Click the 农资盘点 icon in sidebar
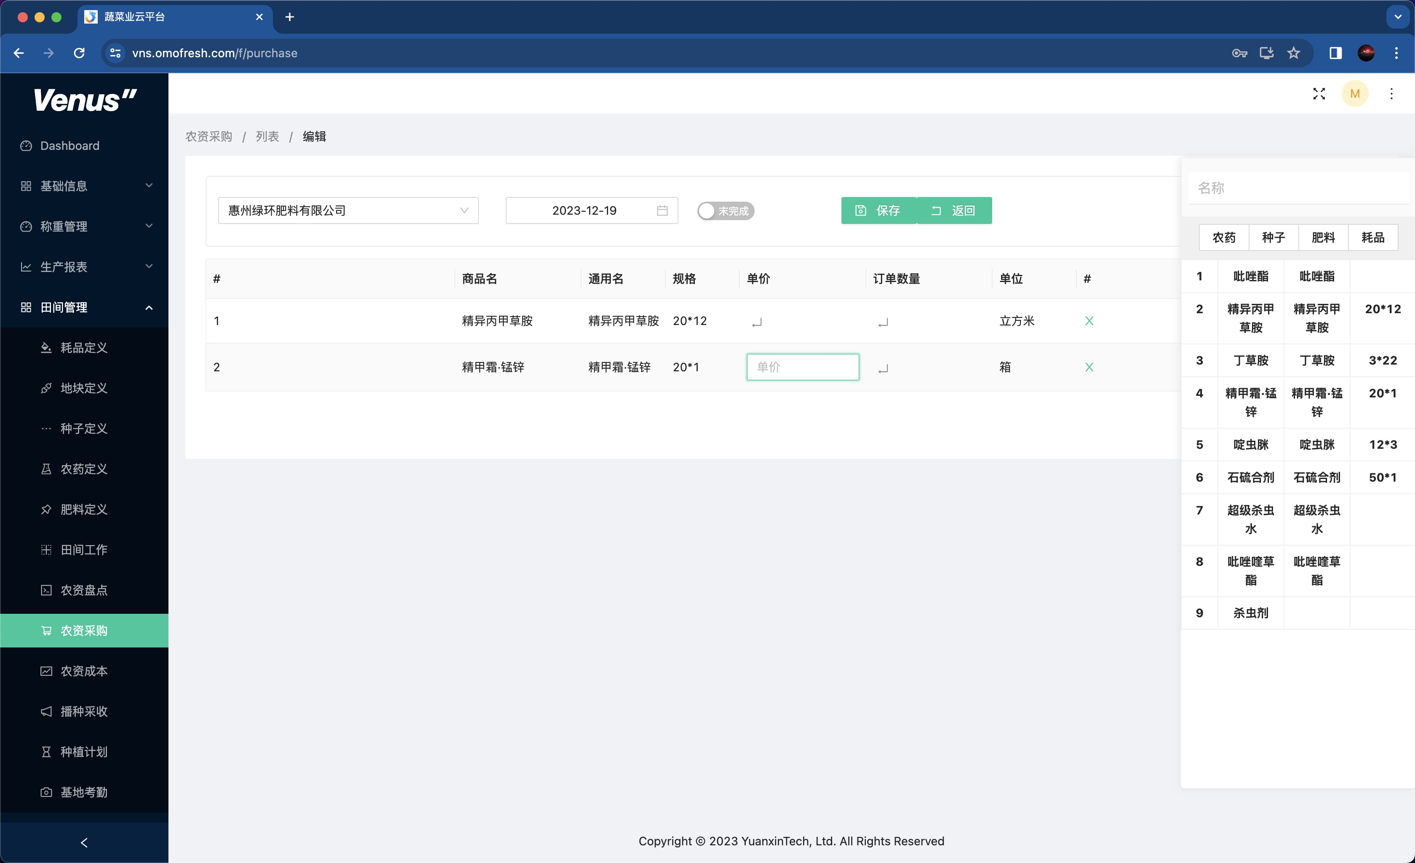Viewport: 1415px width, 863px height. point(46,590)
